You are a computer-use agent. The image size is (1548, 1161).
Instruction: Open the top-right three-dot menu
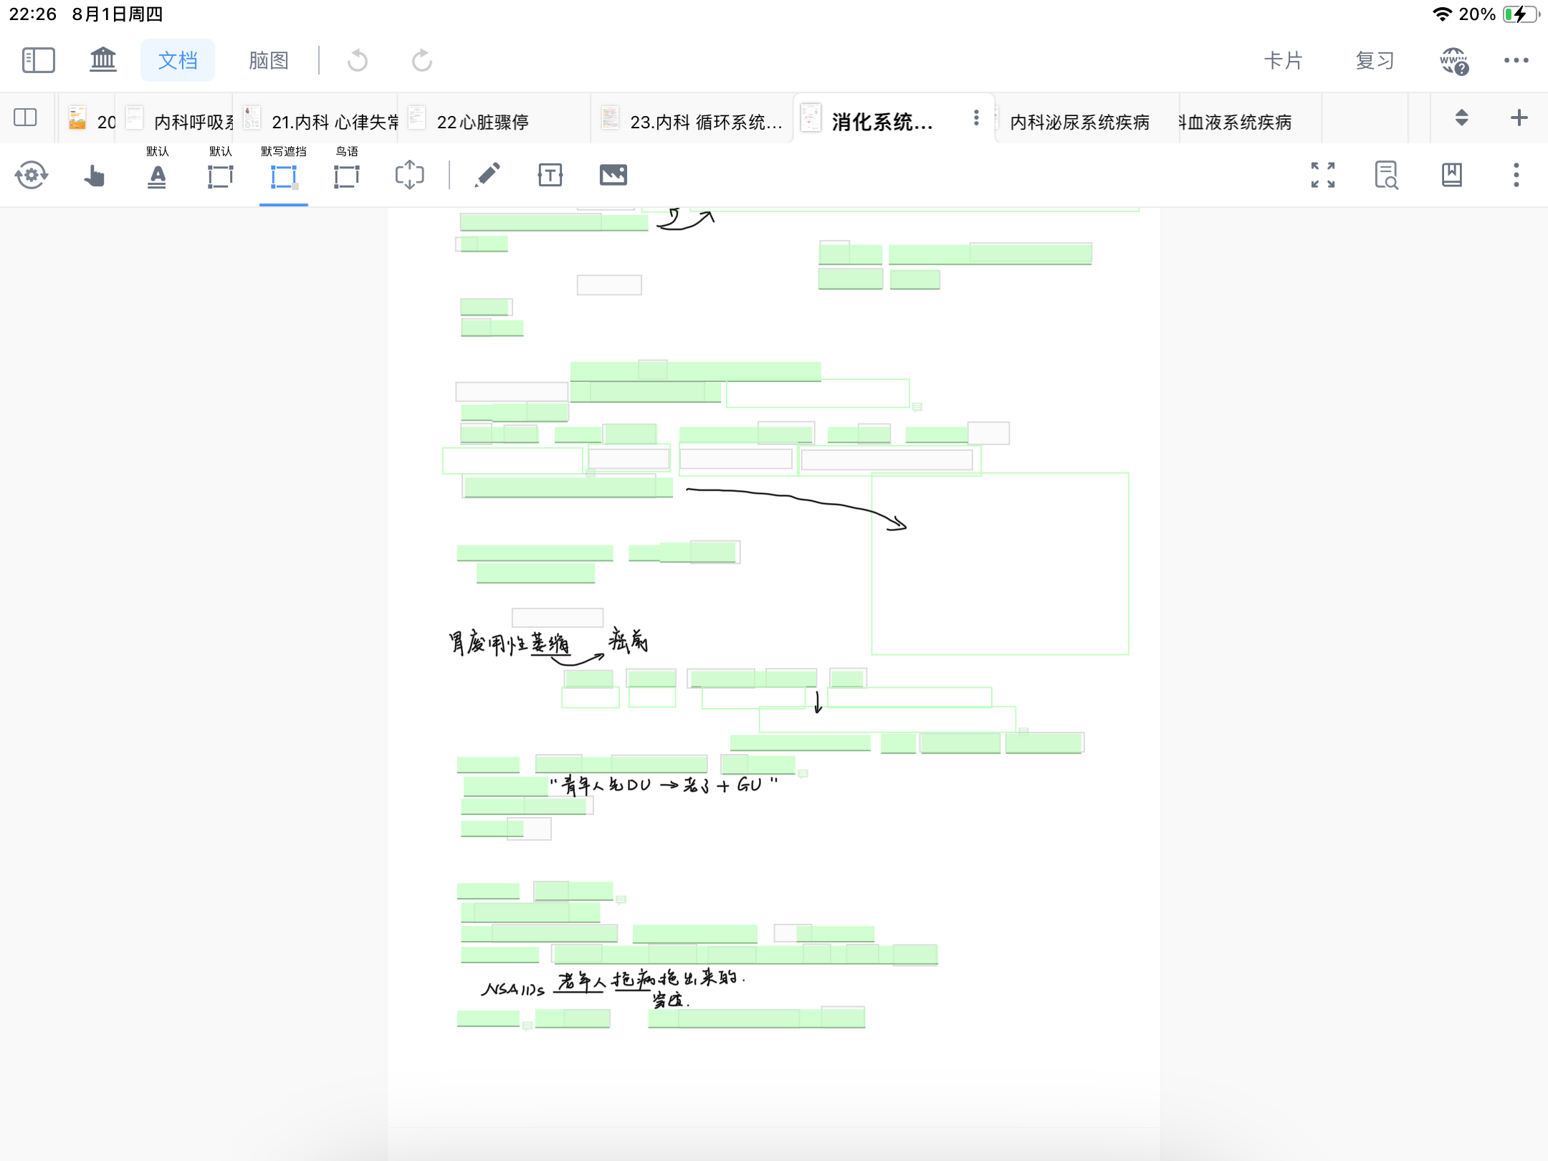[1516, 60]
